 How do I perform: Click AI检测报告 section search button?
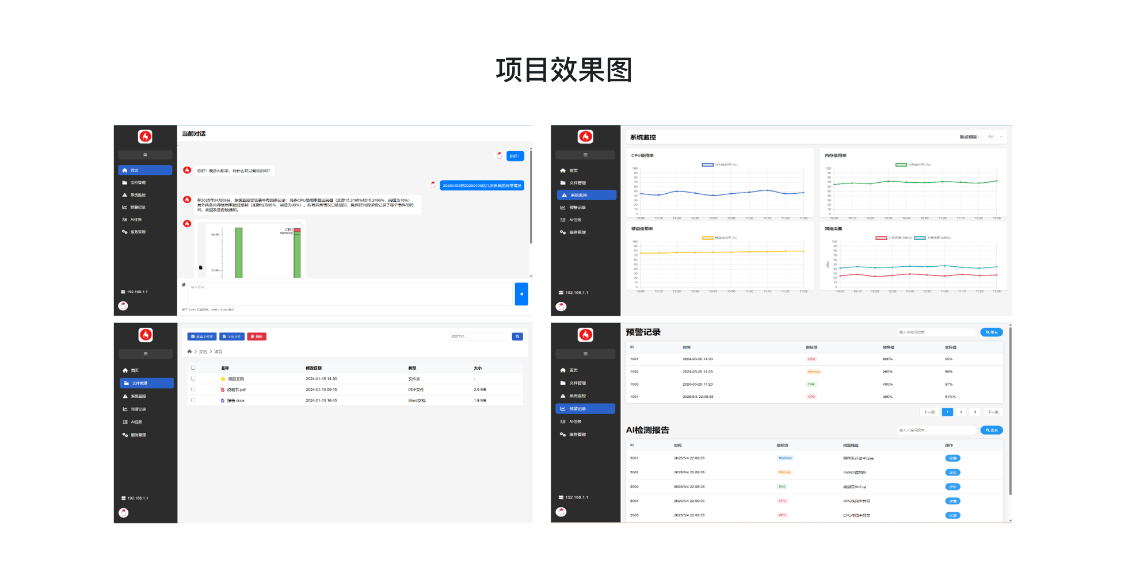pos(992,430)
